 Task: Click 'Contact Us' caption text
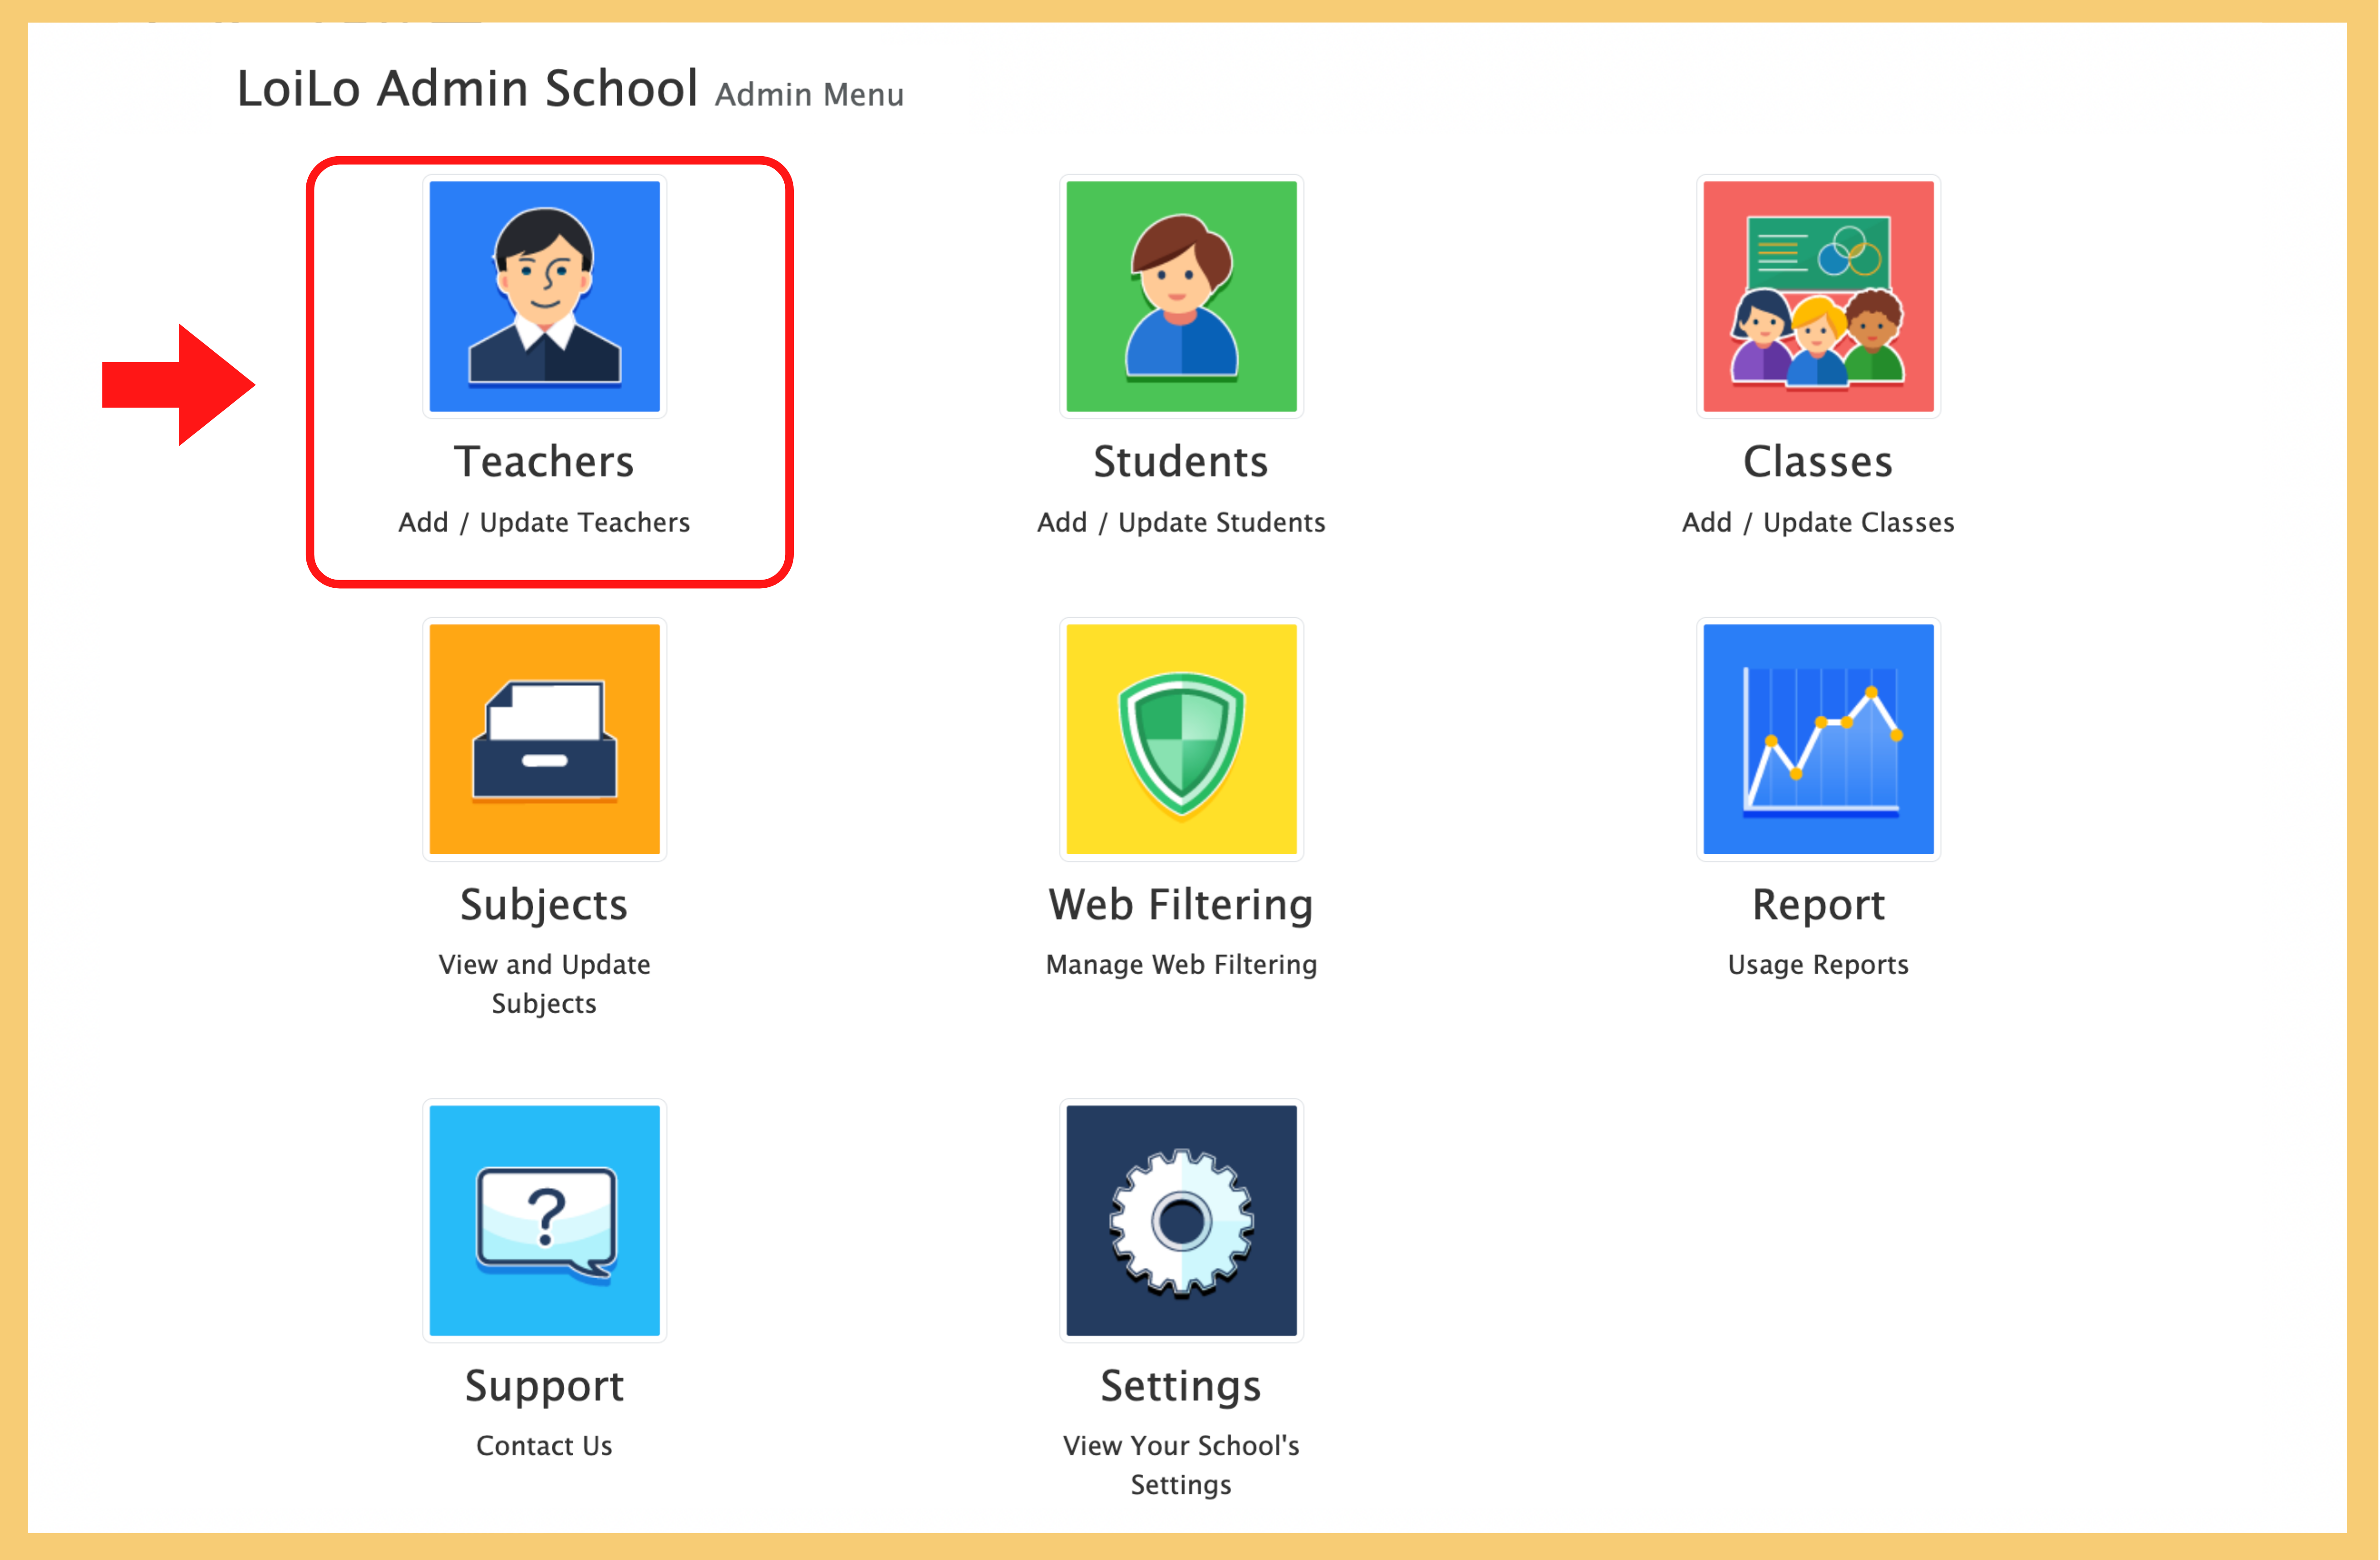544,1446
